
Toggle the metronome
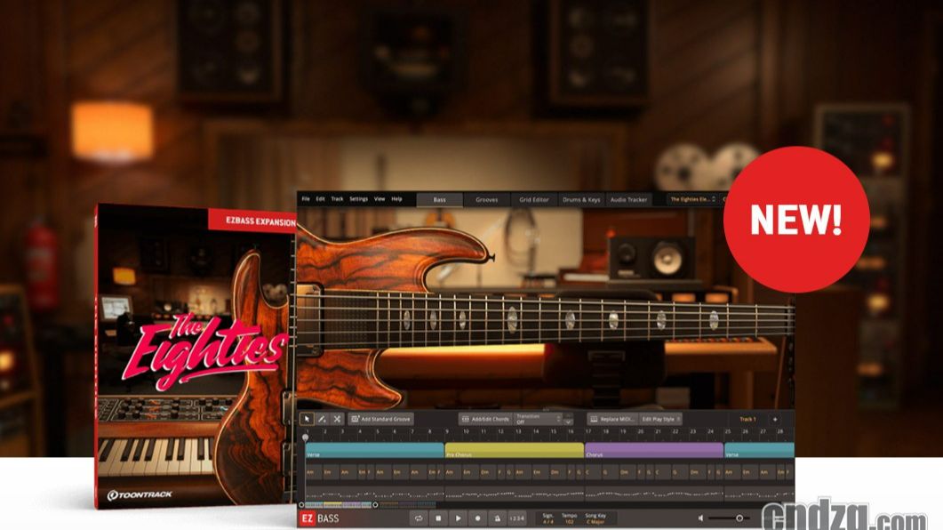click(x=498, y=518)
